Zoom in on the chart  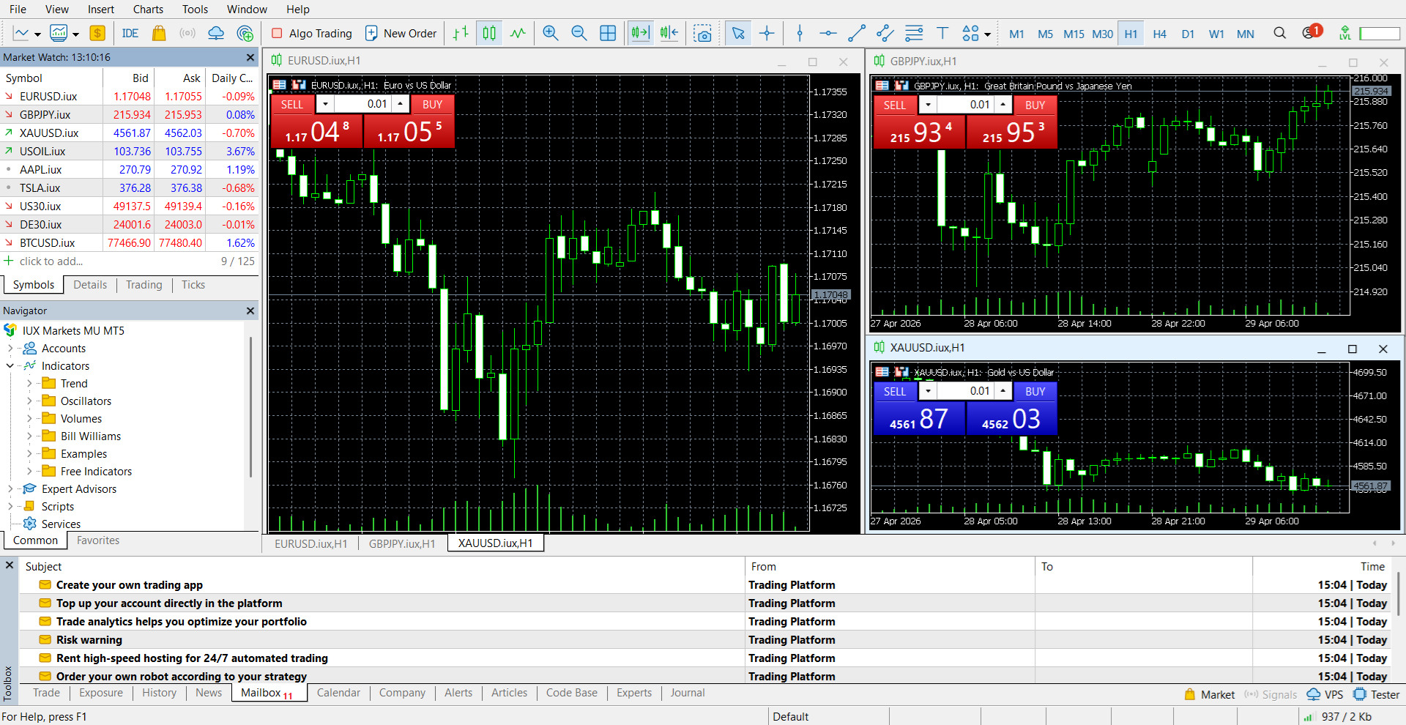[551, 33]
